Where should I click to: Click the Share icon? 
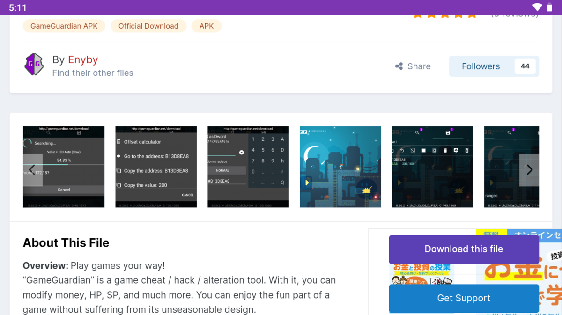(x=399, y=66)
